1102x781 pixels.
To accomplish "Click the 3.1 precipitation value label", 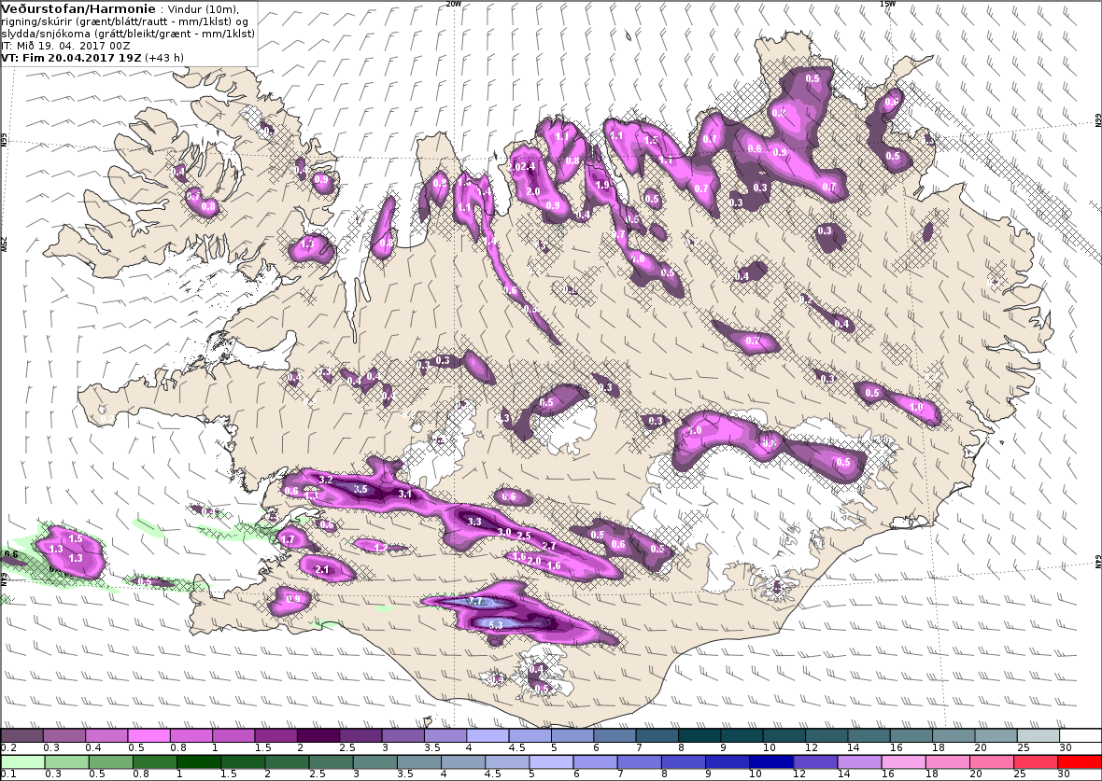I will 404,494.
